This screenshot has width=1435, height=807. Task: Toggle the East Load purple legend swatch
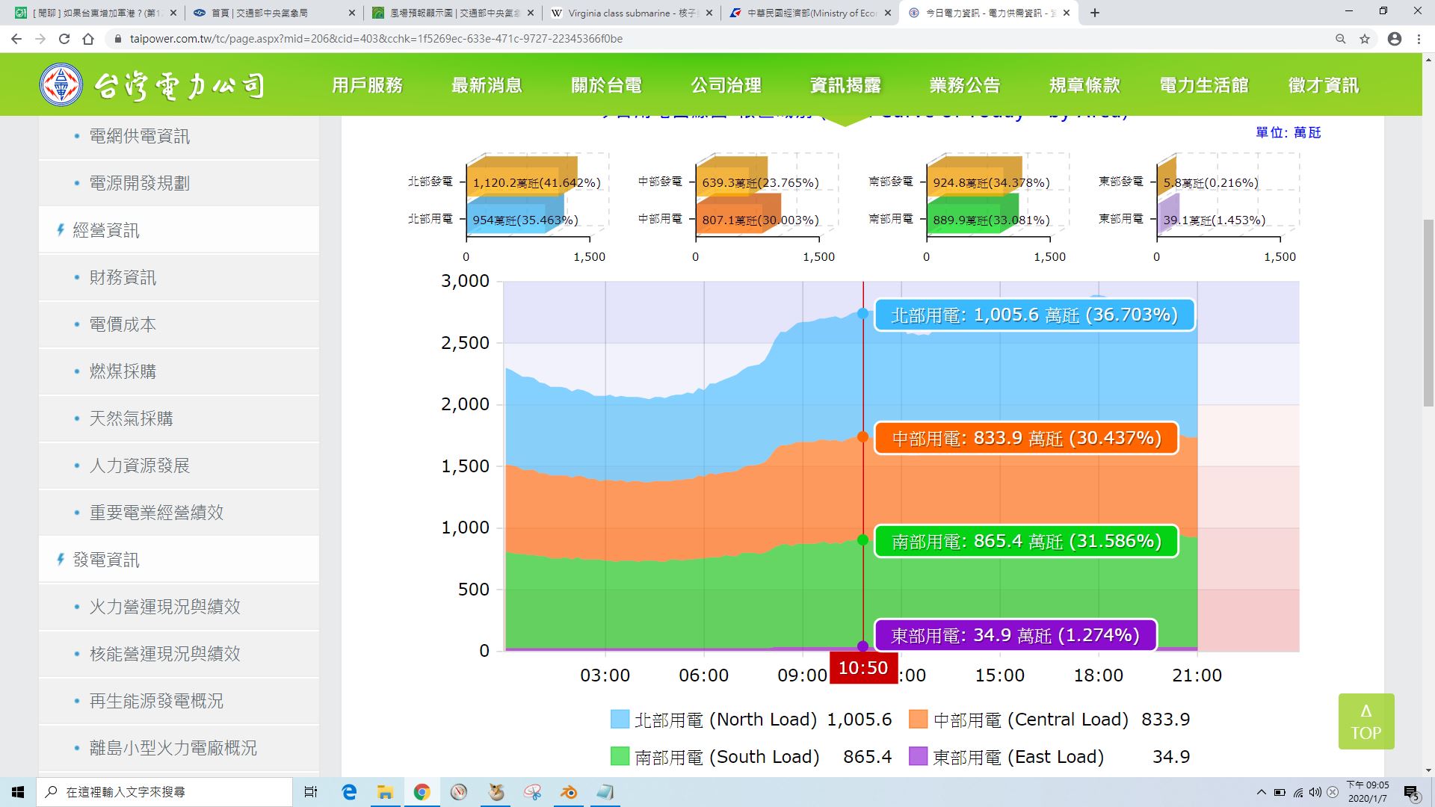[x=919, y=756]
